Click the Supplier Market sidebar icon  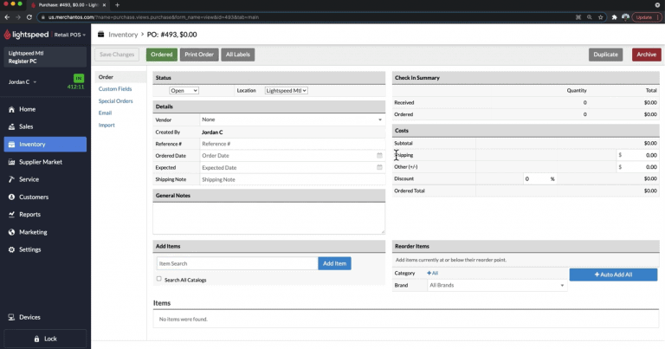[x=11, y=162]
